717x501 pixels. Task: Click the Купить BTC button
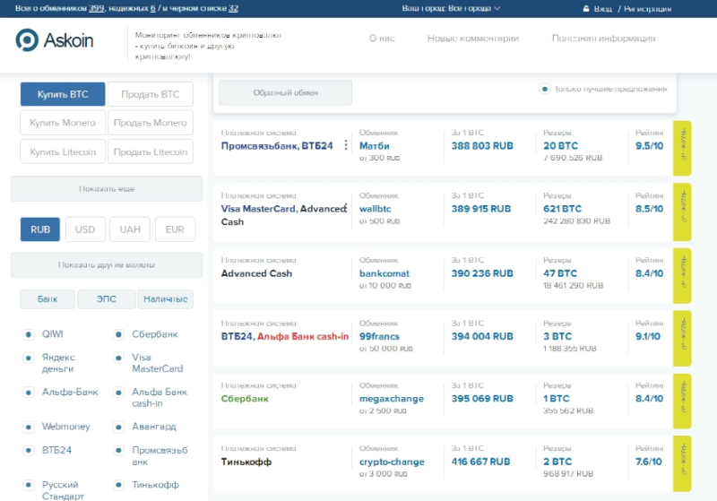[x=63, y=94]
